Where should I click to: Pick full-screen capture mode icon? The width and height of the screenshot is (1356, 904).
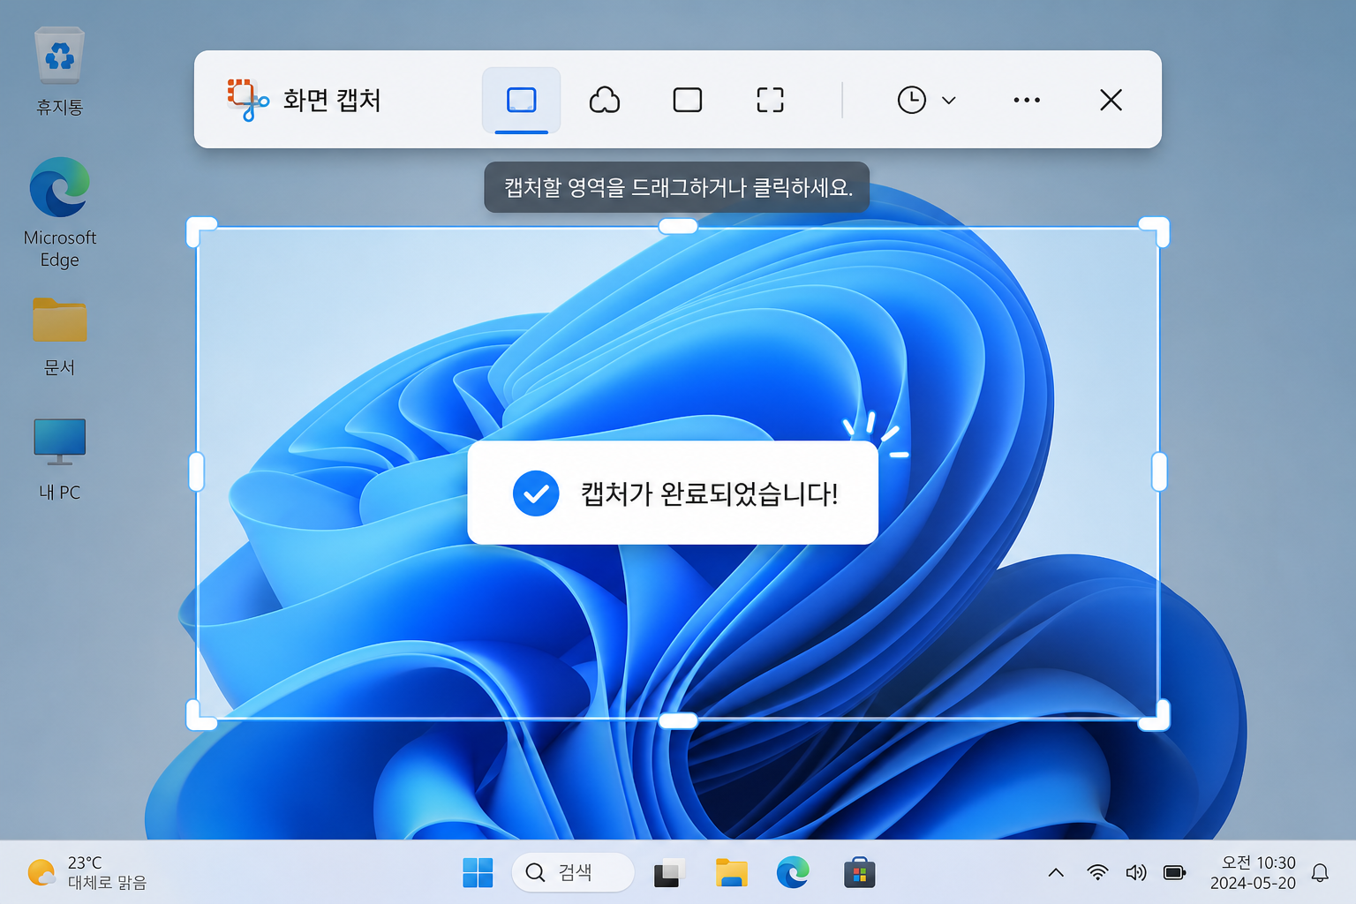click(770, 100)
